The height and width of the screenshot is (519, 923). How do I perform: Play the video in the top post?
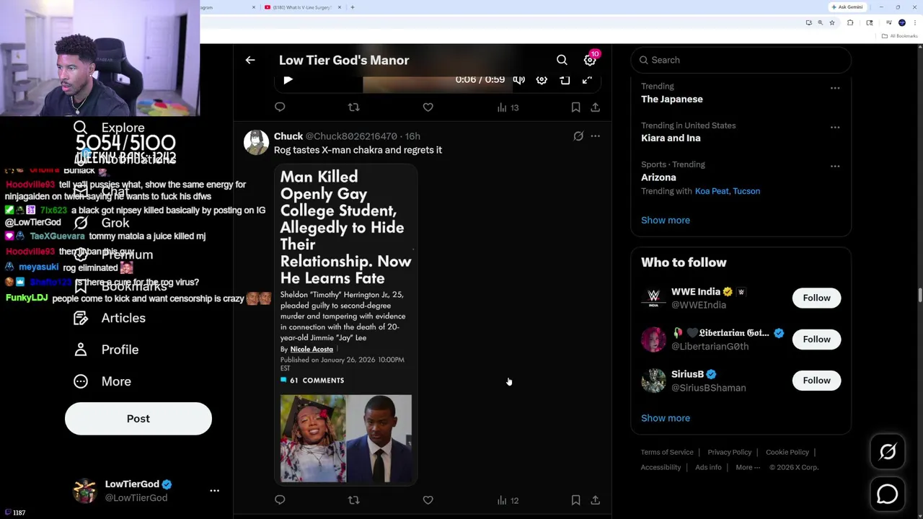click(x=288, y=80)
